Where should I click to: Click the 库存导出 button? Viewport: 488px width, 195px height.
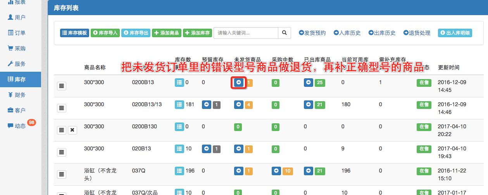[136, 33]
